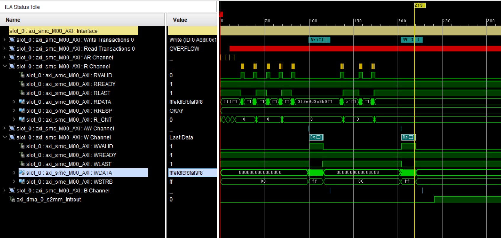Select the RVALID signal name
This screenshot has width=501, height=238.
point(69,75)
